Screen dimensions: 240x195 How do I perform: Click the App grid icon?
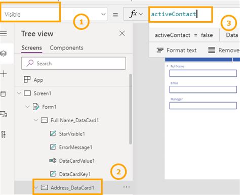(x=27, y=79)
